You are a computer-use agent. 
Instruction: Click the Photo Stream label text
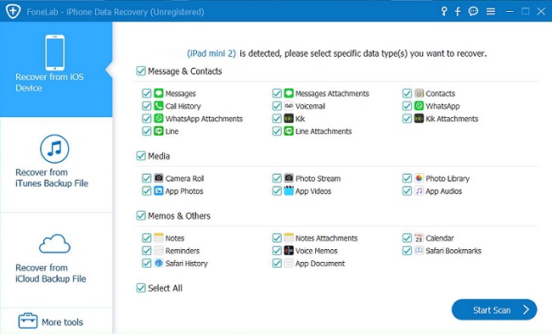[318, 178]
